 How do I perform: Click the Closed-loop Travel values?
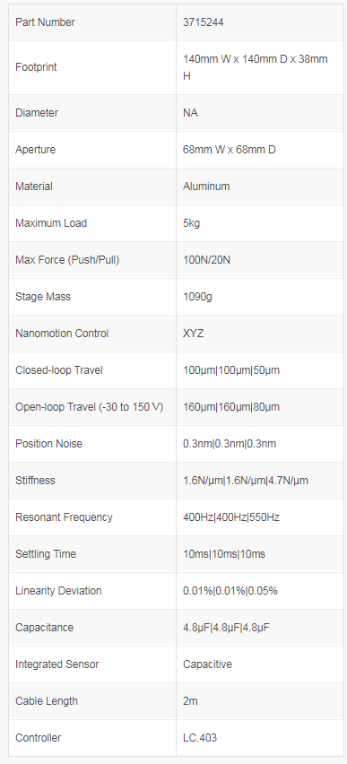click(231, 370)
